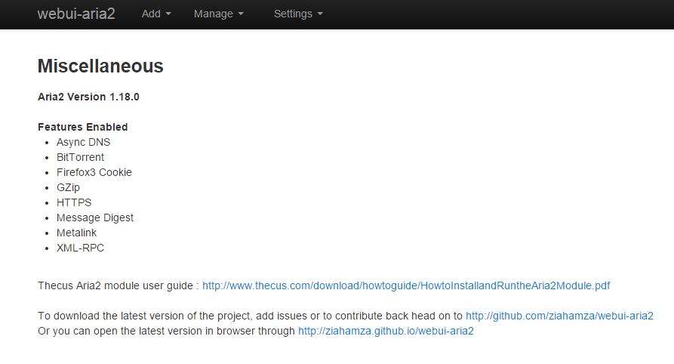Image resolution: width=674 pixels, height=364 pixels.
Task: Open the ziahamza.github.io/webui-aria2 link
Action: 386,331
